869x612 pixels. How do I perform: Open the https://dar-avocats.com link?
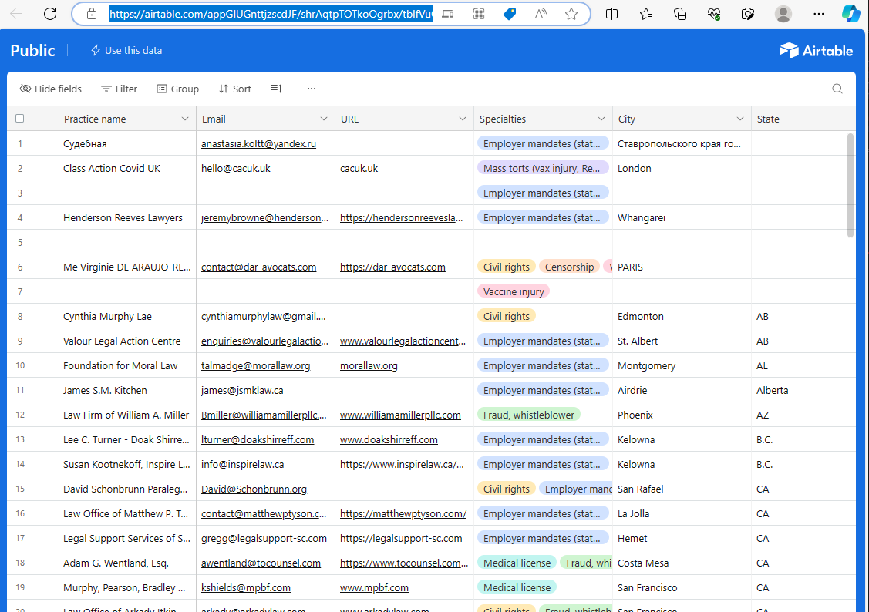pos(392,267)
